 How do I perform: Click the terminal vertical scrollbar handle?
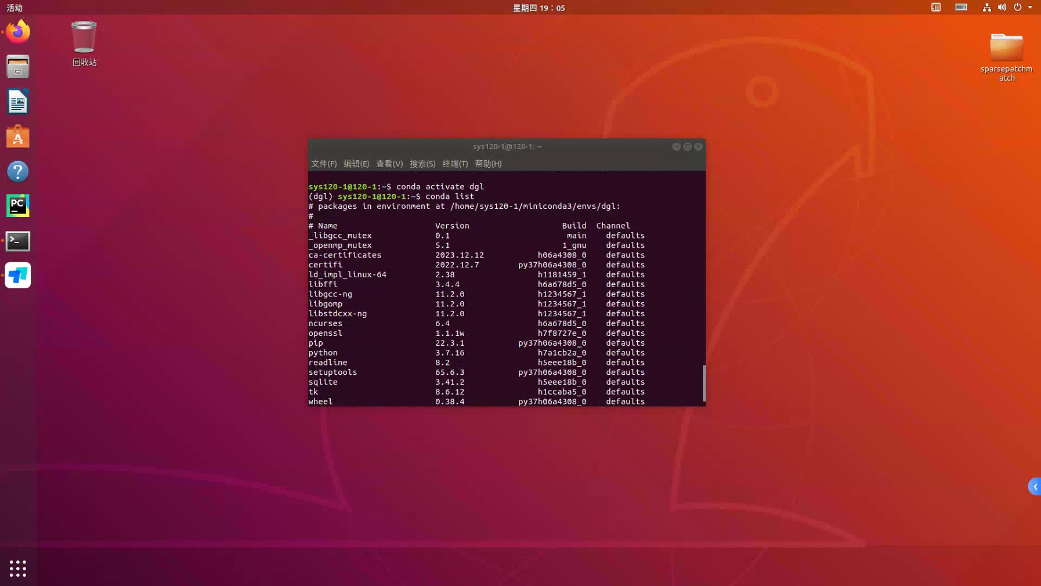click(704, 383)
